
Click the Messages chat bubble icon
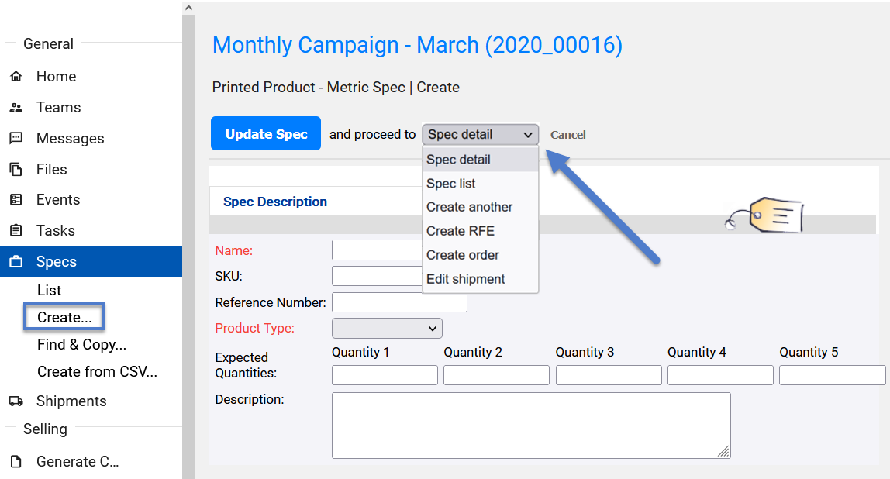(x=16, y=138)
